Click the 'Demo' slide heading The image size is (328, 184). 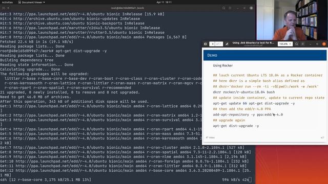point(212,55)
